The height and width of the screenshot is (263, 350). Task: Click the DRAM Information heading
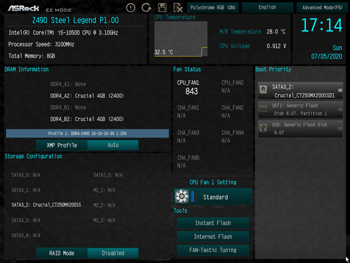[x=27, y=69]
